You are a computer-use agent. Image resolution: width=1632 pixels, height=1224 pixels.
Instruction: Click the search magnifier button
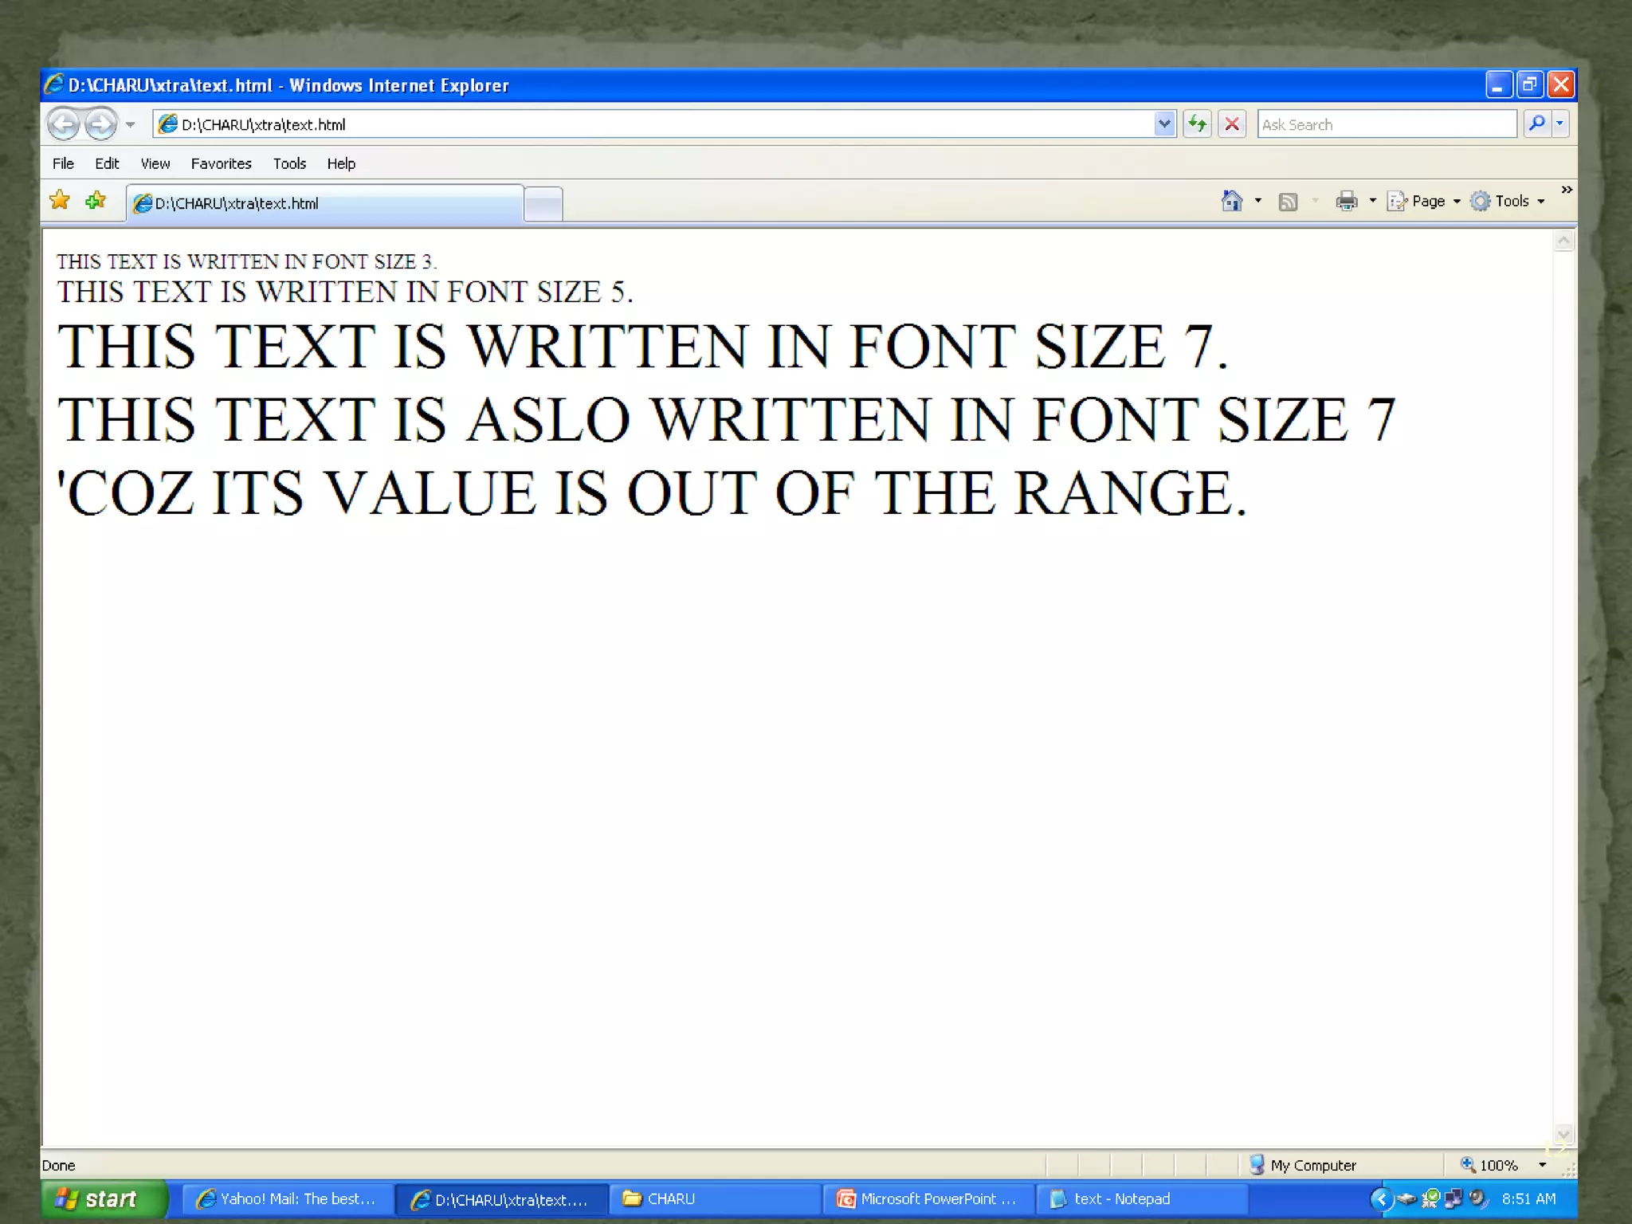(x=1537, y=124)
